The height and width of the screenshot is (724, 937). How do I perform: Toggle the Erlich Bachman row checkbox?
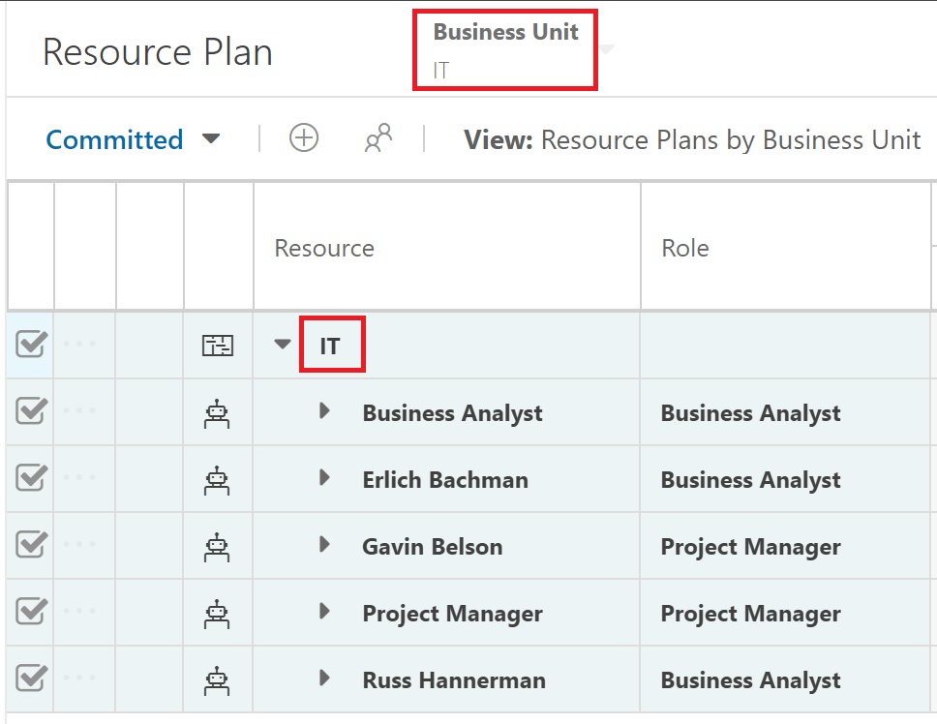(31, 477)
